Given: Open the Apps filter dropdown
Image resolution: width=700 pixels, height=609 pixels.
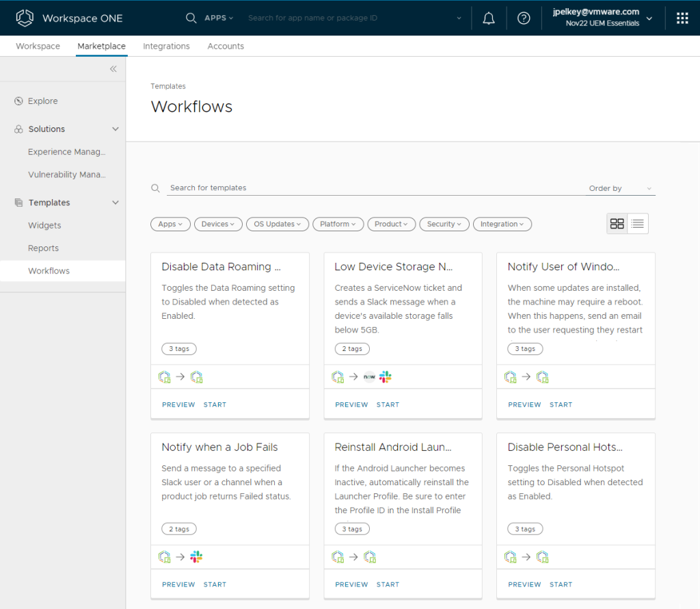Looking at the screenshot, I should [170, 224].
